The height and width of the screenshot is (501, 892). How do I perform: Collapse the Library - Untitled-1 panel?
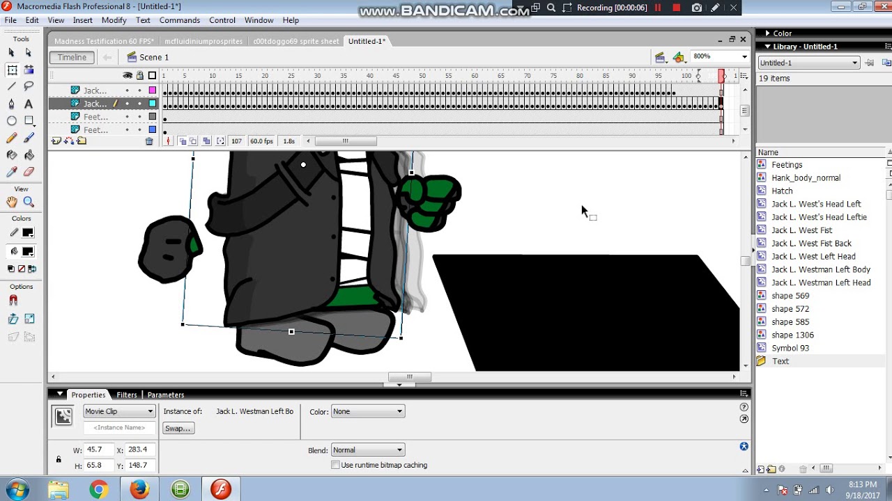tap(768, 47)
